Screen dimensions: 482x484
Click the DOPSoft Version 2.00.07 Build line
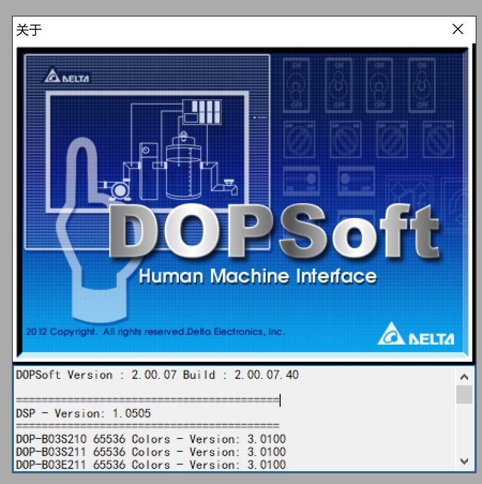coord(157,375)
